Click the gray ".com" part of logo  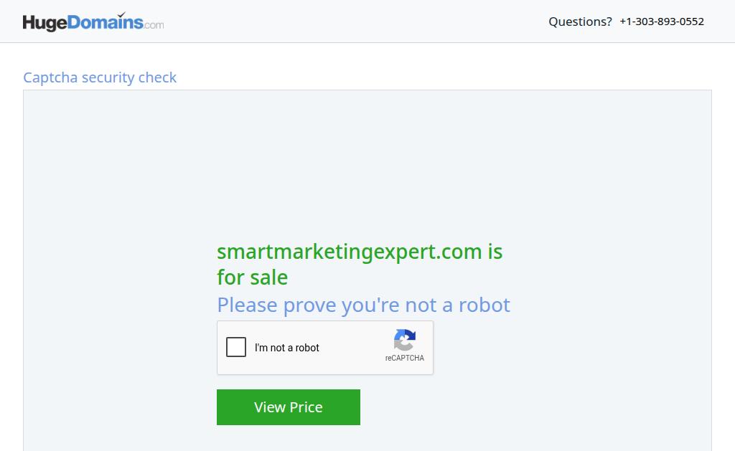[x=154, y=25]
